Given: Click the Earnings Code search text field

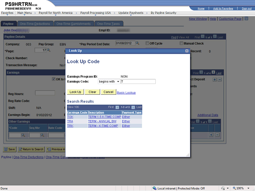Looking at the screenshot, I should click(138, 82).
